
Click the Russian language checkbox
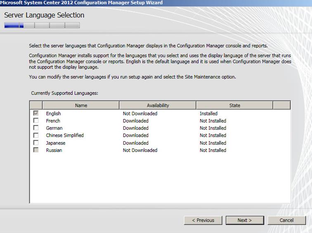[36, 150]
